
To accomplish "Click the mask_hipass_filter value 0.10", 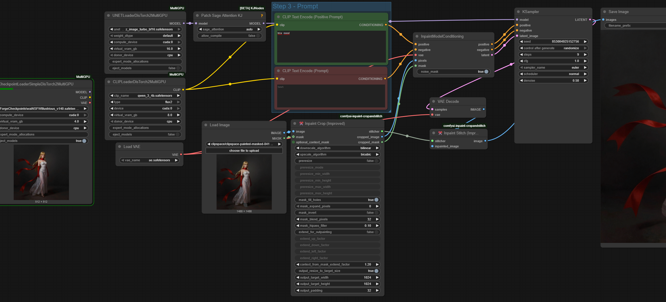I will click(x=368, y=226).
